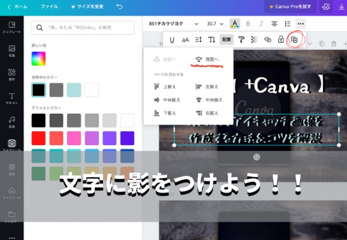Select the white swatch under 使用中のカラー

[92, 90]
